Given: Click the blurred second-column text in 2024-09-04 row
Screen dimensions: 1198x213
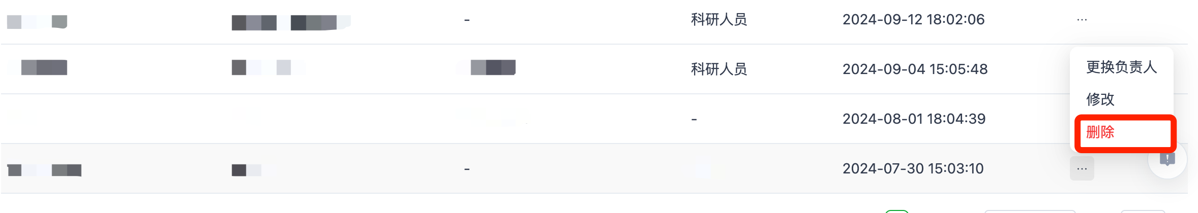Looking at the screenshot, I should click(x=261, y=67).
